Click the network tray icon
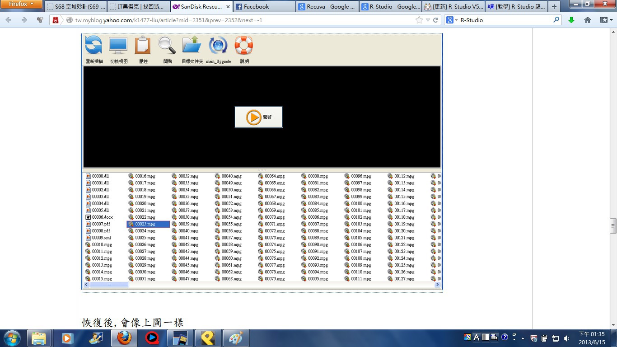The image size is (617, 347). click(556, 338)
